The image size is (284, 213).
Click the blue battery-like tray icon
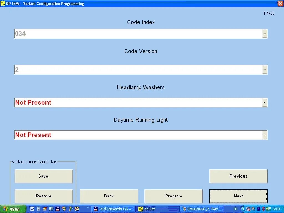[x=258, y=209]
